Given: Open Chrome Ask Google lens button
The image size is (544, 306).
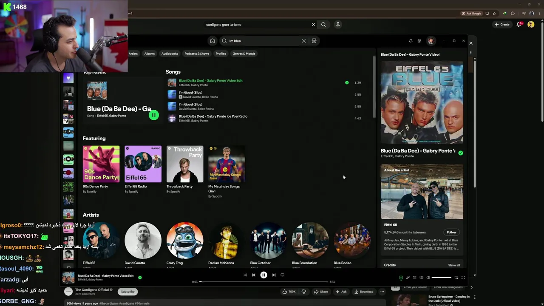Looking at the screenshot, I should [472, 14].
